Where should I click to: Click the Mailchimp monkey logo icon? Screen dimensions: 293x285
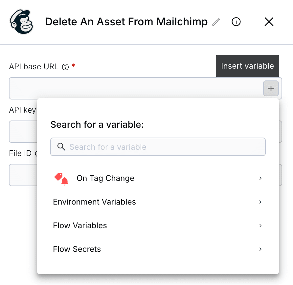22,22
